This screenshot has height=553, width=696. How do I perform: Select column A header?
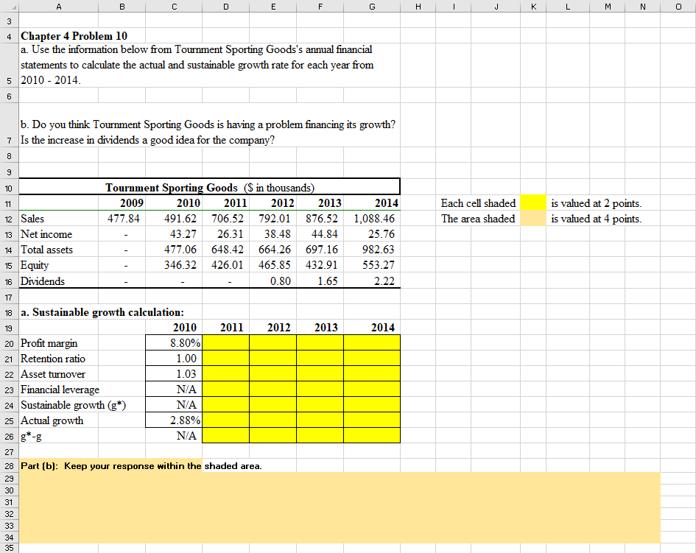click(x=59, y=6)
